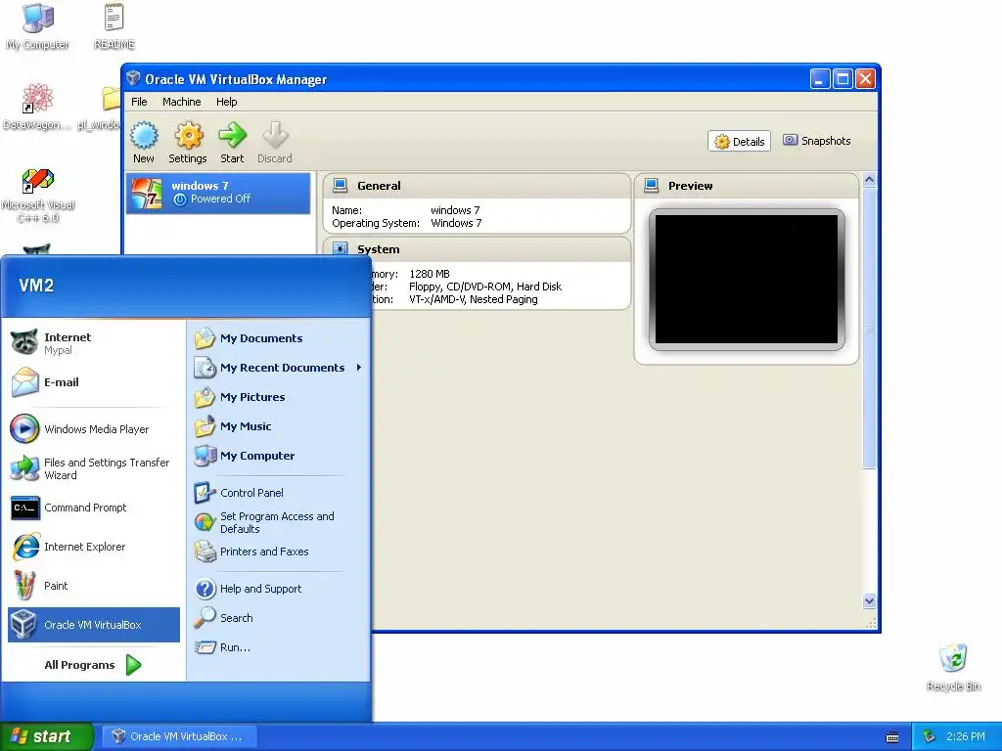This screenshot has height=751, width=1002.
Task: Launch Windows Media Player from Start menu
Action: [93, 429]
